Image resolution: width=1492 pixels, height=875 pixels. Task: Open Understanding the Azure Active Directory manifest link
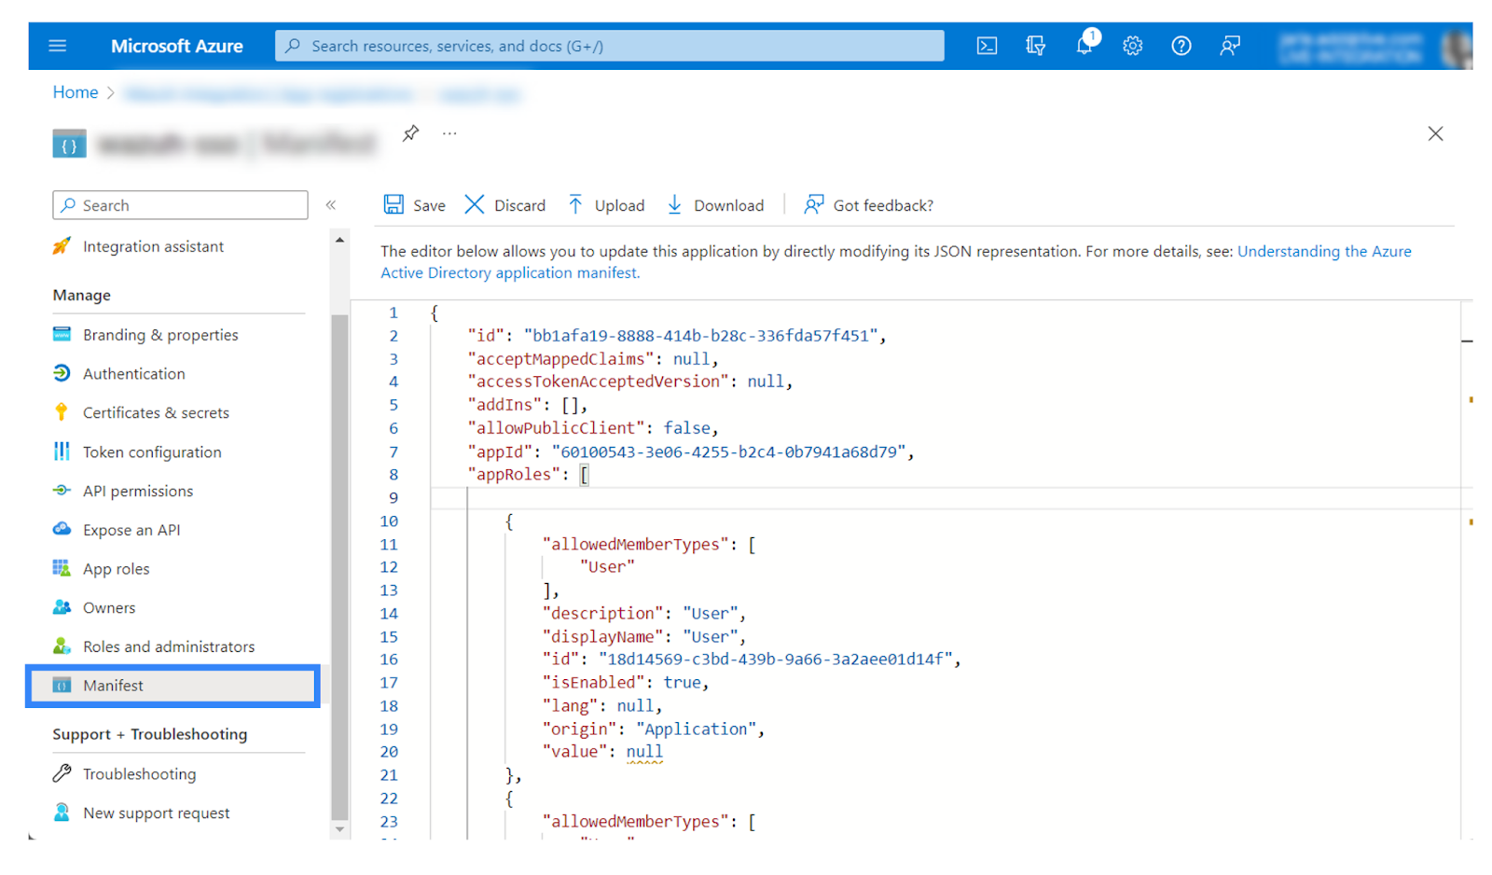pos(896,262)
